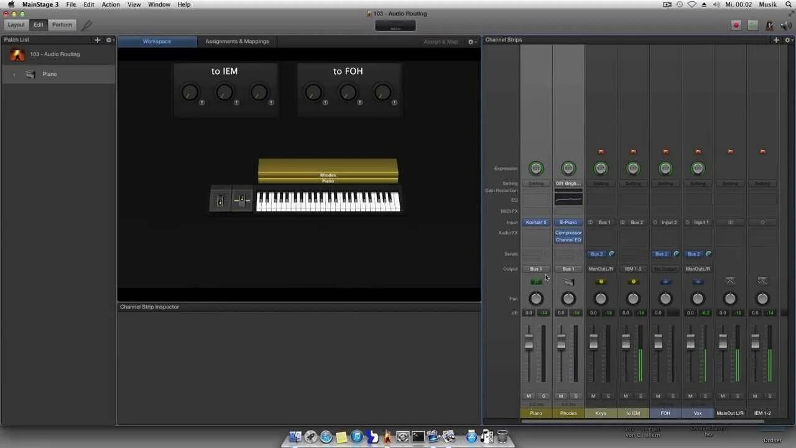Switch to the Workspace tab
Image resolution: width=796 pixels, height=448 pixels.
click(x=157, y=42)
